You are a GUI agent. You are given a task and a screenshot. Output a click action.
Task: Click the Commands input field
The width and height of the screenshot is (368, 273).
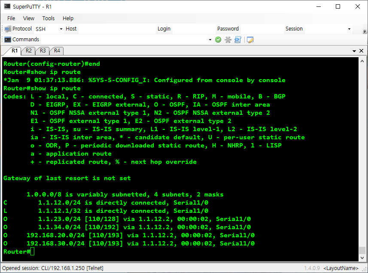(x=125, y=40)
